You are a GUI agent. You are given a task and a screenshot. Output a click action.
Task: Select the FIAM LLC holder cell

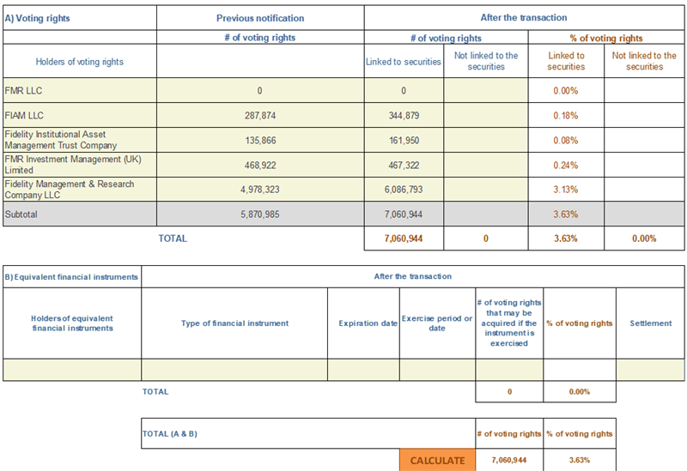(80, 116)
